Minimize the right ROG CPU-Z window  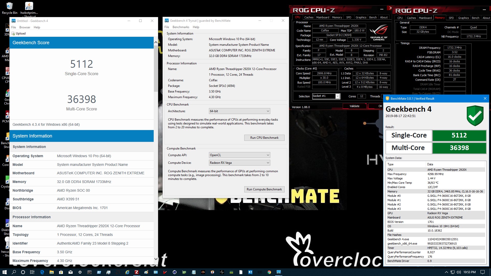click(484, 10)
